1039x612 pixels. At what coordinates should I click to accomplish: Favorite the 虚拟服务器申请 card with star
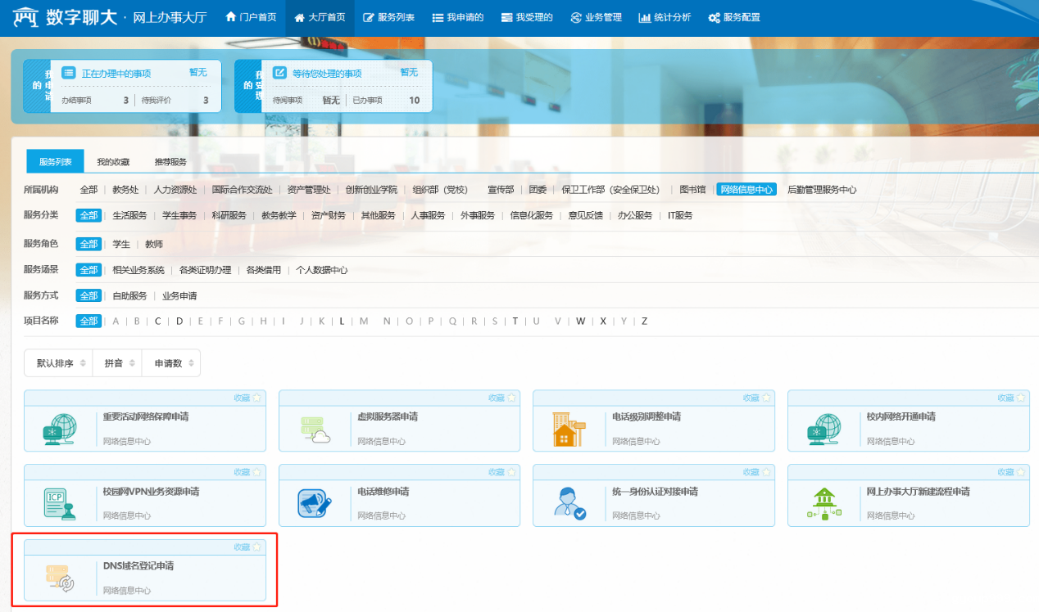tap(512, 398)
